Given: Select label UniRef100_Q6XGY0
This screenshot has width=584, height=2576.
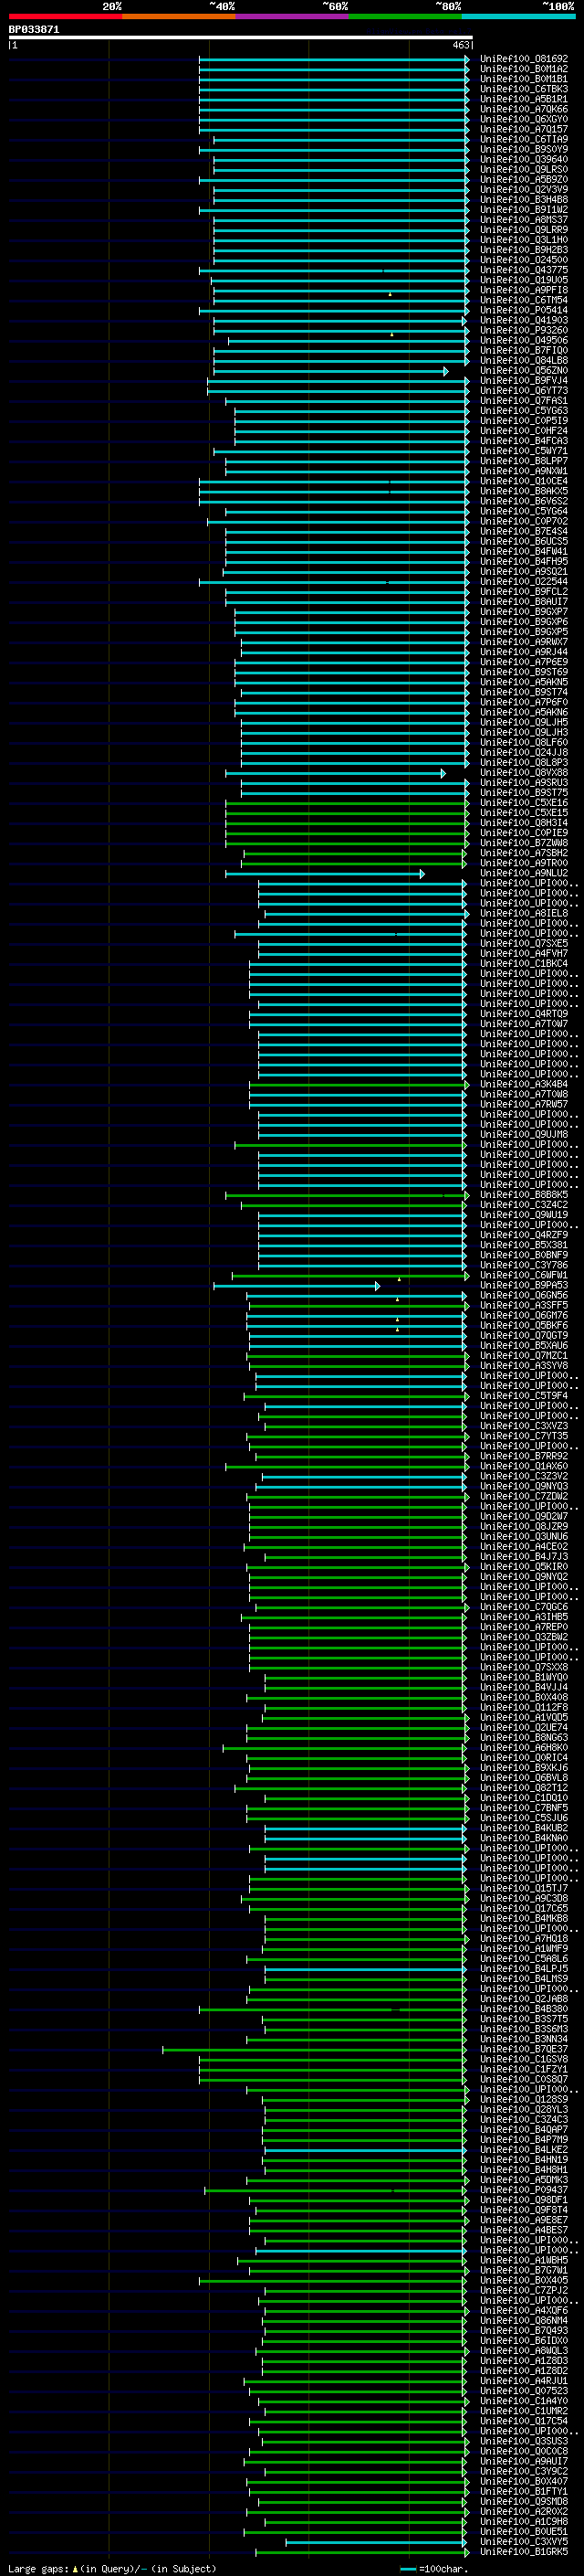Looking at the screenshot, I should tap(524, 119).
